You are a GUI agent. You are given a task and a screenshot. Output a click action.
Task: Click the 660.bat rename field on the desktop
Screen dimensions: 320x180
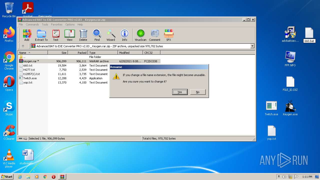click(309, 41)
